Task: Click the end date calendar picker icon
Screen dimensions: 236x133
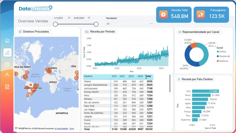Action: [89, 18]
